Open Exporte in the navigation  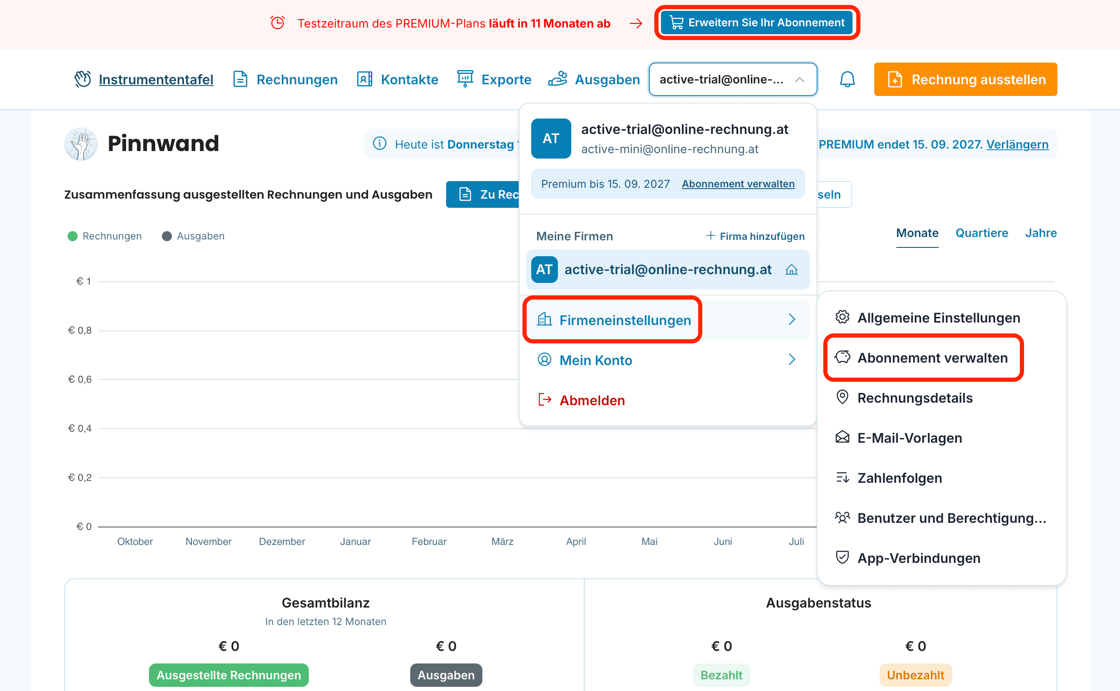coord(494,80)
